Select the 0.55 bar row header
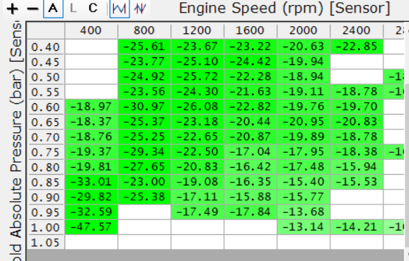This screenshot has height=261, width=409. coord(46,92)
